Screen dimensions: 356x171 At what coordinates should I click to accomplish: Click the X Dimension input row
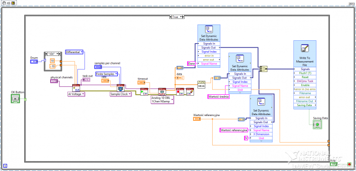coord(261,134)
